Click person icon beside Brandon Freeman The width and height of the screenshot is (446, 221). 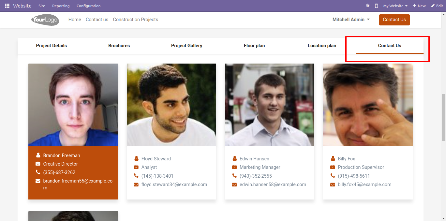click(38, 155)
